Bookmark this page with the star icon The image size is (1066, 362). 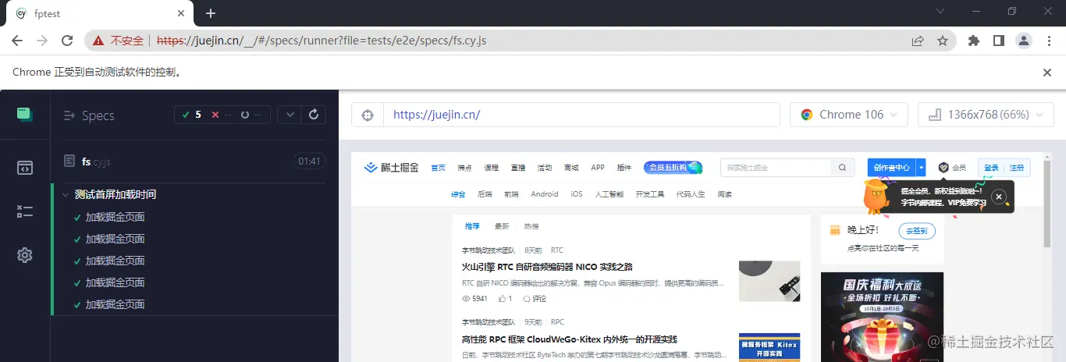[x=943, y=41]
